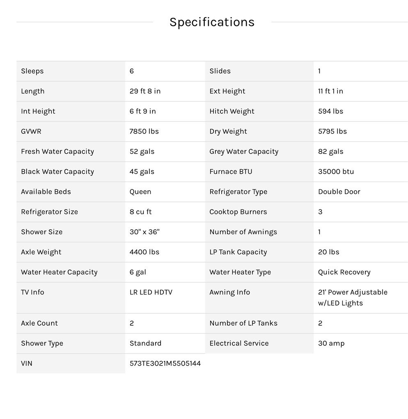The height and width of the screenshot is (419, 408).
Task: Click the Grey Water Capacity value 82 gals
Action: click(330, 152)
